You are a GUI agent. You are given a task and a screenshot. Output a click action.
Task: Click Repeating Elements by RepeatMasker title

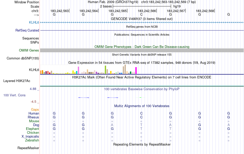pyautogui.click(x=142, y=145)
